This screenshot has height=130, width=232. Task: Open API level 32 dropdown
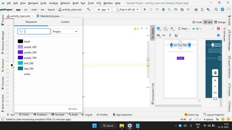coord(196,29)
